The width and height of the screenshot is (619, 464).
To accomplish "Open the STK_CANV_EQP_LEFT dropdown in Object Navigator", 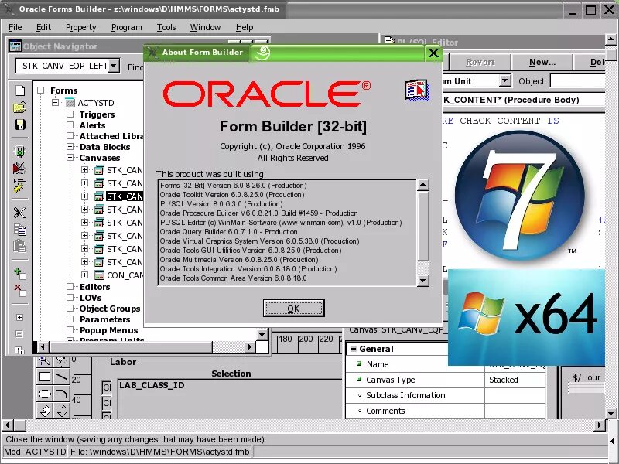I will click(x=113, y=66).
